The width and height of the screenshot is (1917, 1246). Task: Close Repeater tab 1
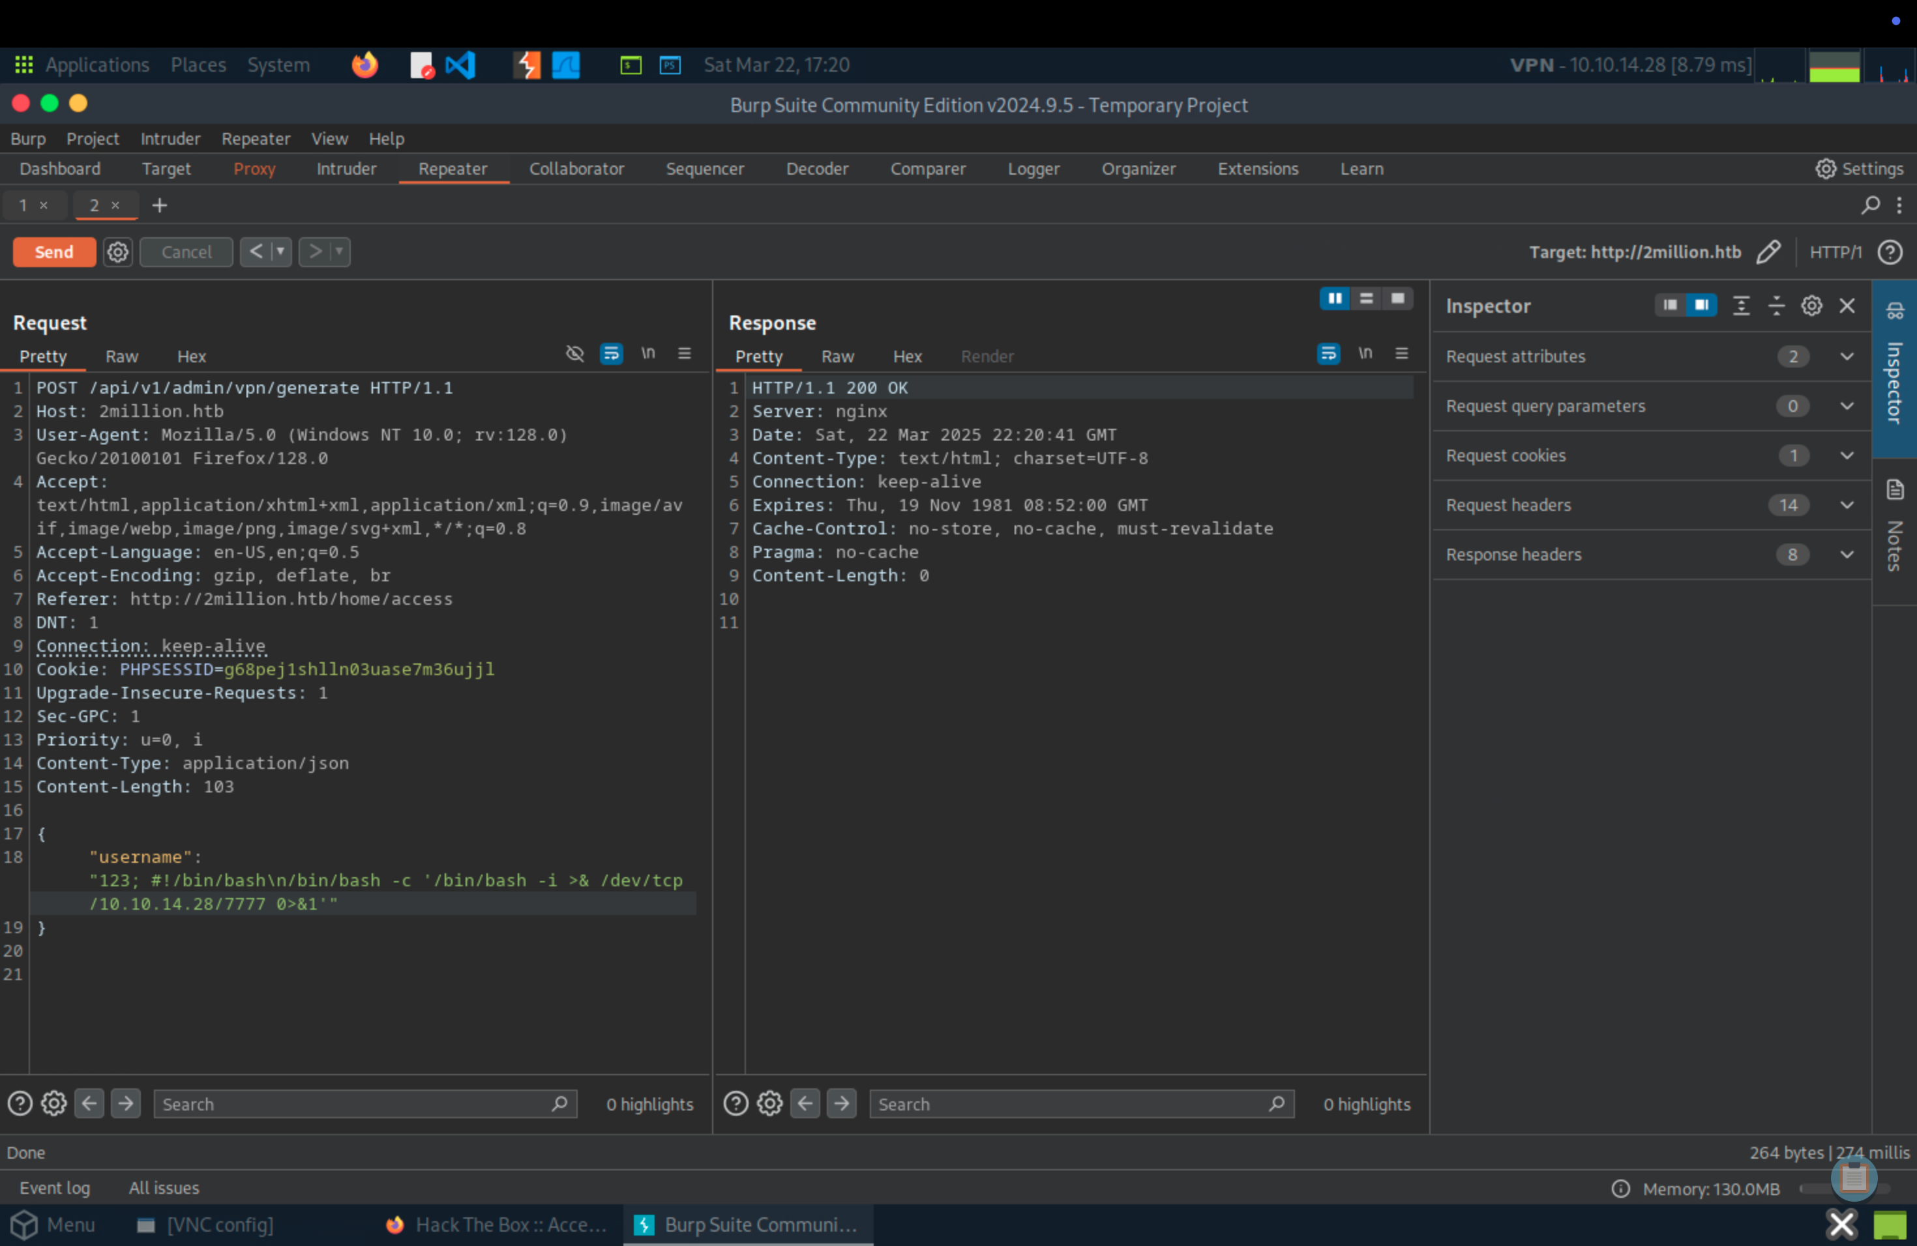(44, 205)
